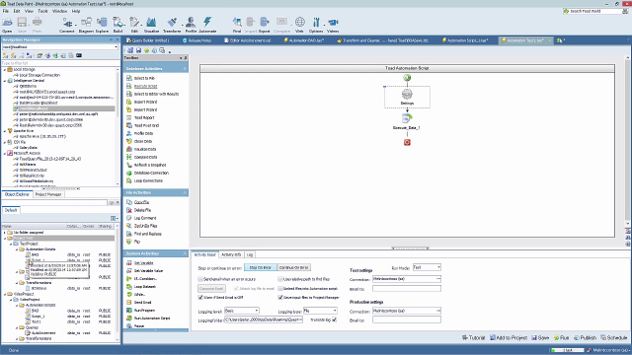Click the Build query icon
Screen dimensions: 632x355
click(x=118, y=25)
